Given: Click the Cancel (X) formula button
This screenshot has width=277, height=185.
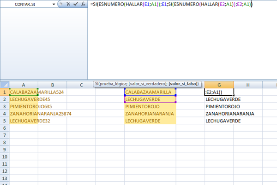Looking at the screenshot, I should click(67, 4).
